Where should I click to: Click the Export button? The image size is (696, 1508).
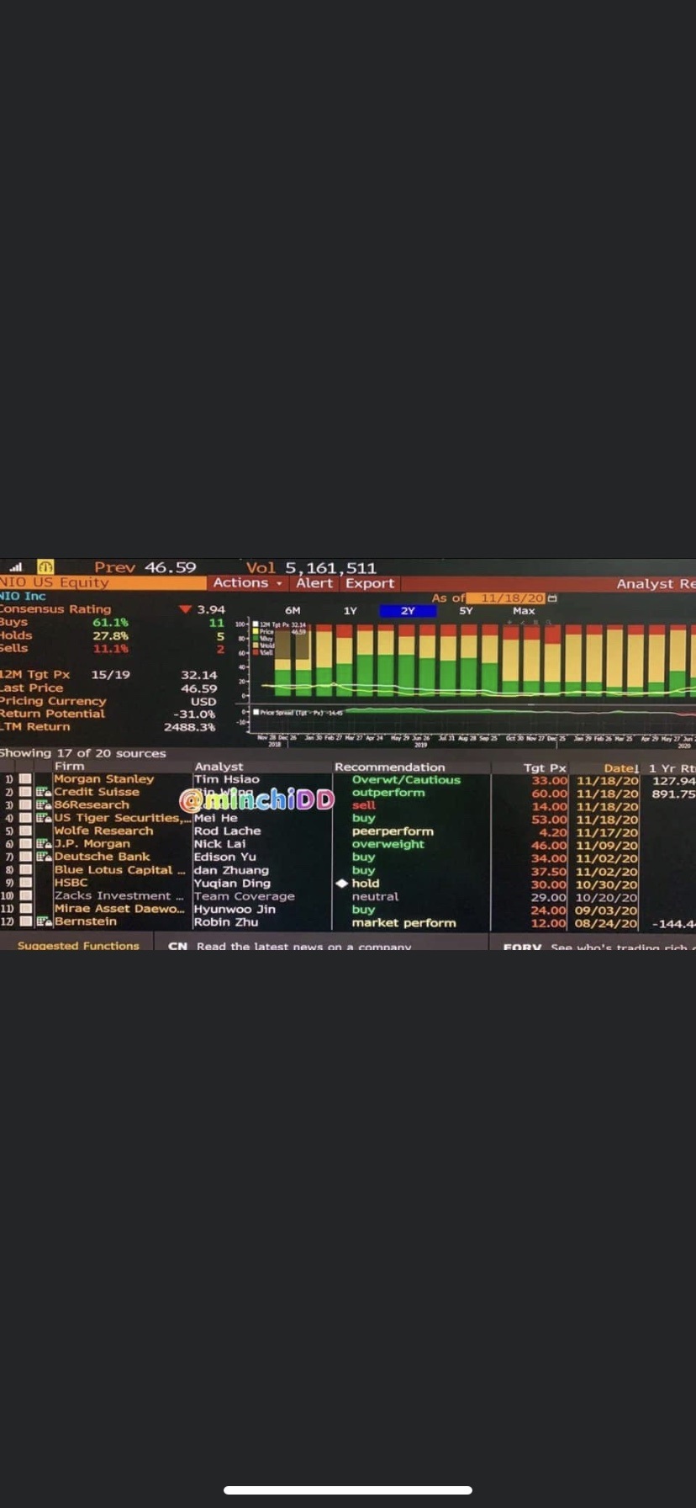[370, 582]
